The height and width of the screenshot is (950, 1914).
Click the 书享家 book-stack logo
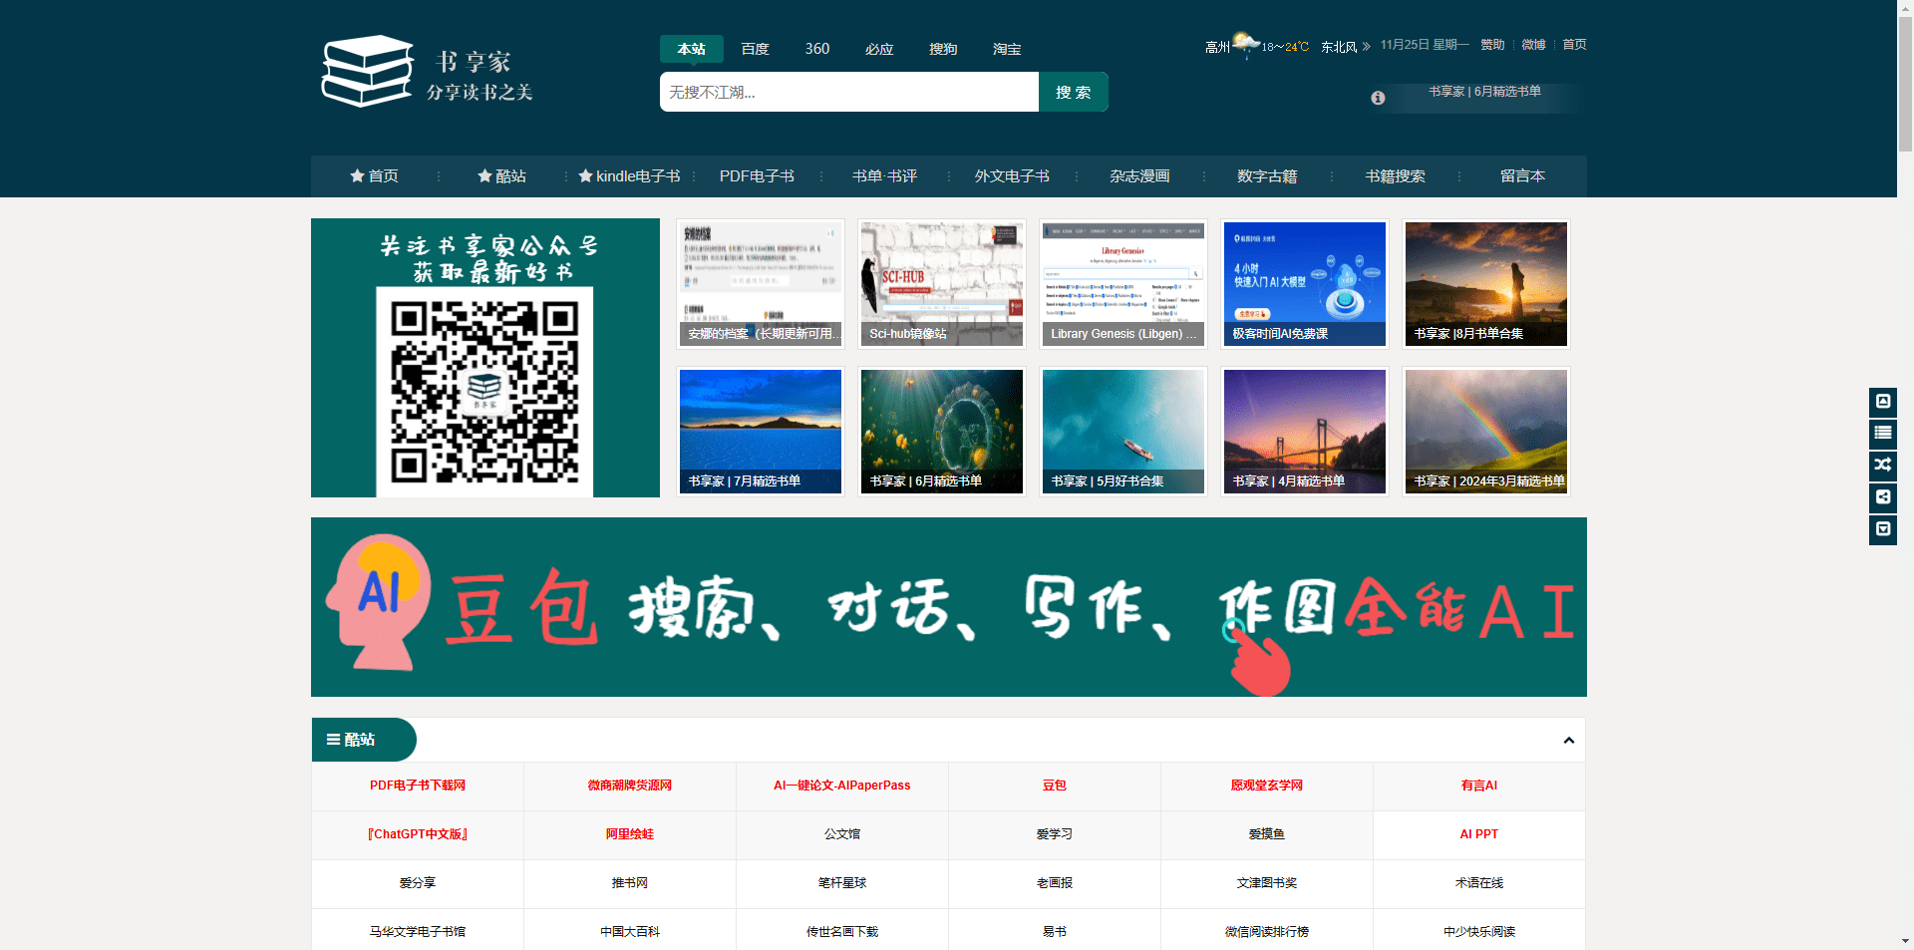(367, 71)
